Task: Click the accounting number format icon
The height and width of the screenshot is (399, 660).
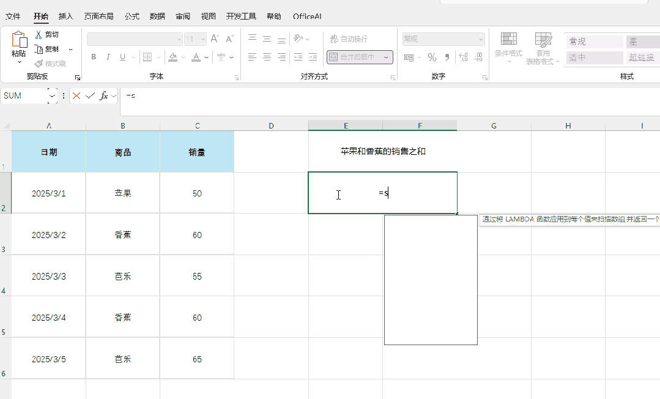Action: (x=409, y=58)
